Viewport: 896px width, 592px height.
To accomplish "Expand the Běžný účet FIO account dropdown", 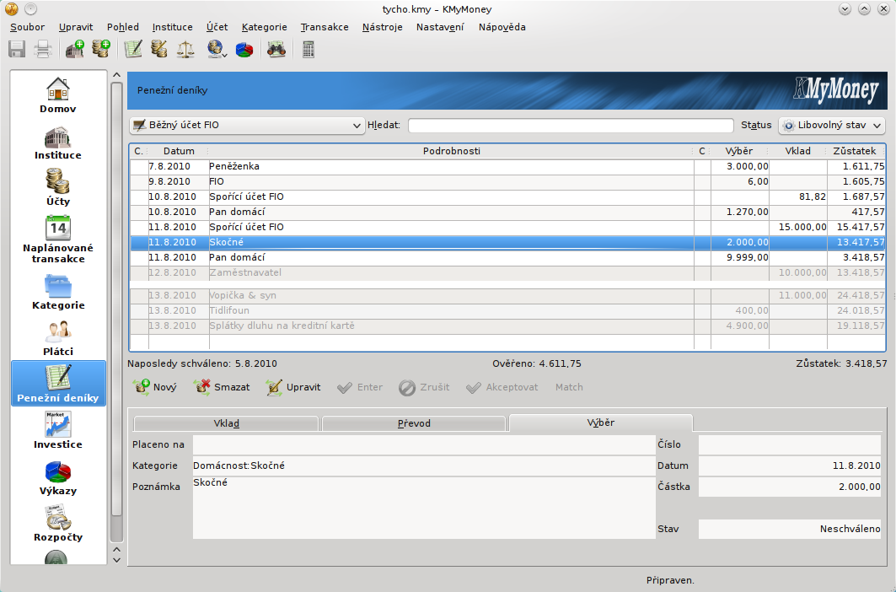I will [247, 125].
